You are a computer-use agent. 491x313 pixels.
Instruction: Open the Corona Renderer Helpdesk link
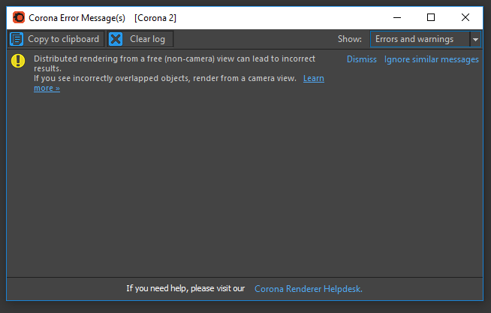pyautogui.click(x=309, y=288)
